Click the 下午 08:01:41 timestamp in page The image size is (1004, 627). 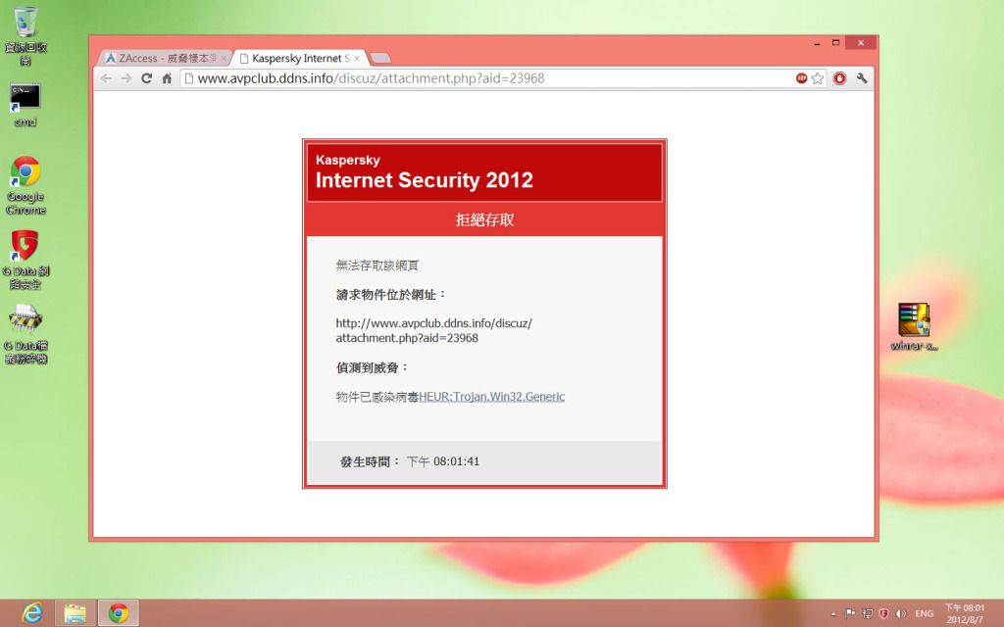click(443, 461)
